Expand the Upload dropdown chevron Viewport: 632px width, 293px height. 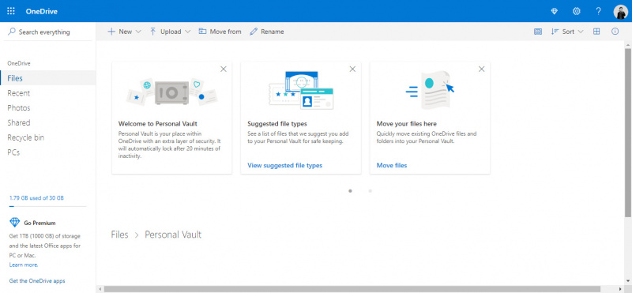[187, 32]
